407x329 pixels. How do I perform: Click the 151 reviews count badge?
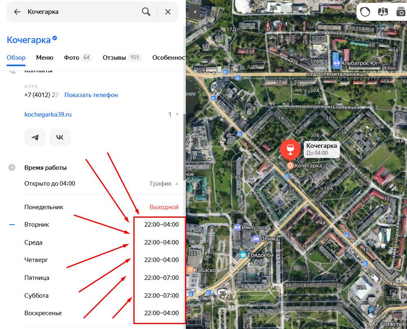135,58
